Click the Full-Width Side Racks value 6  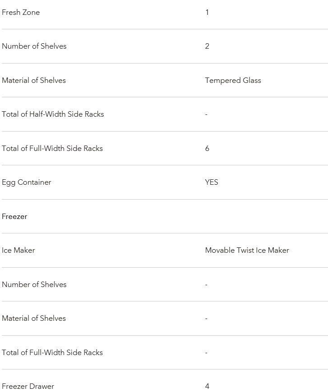click(207, 148)
